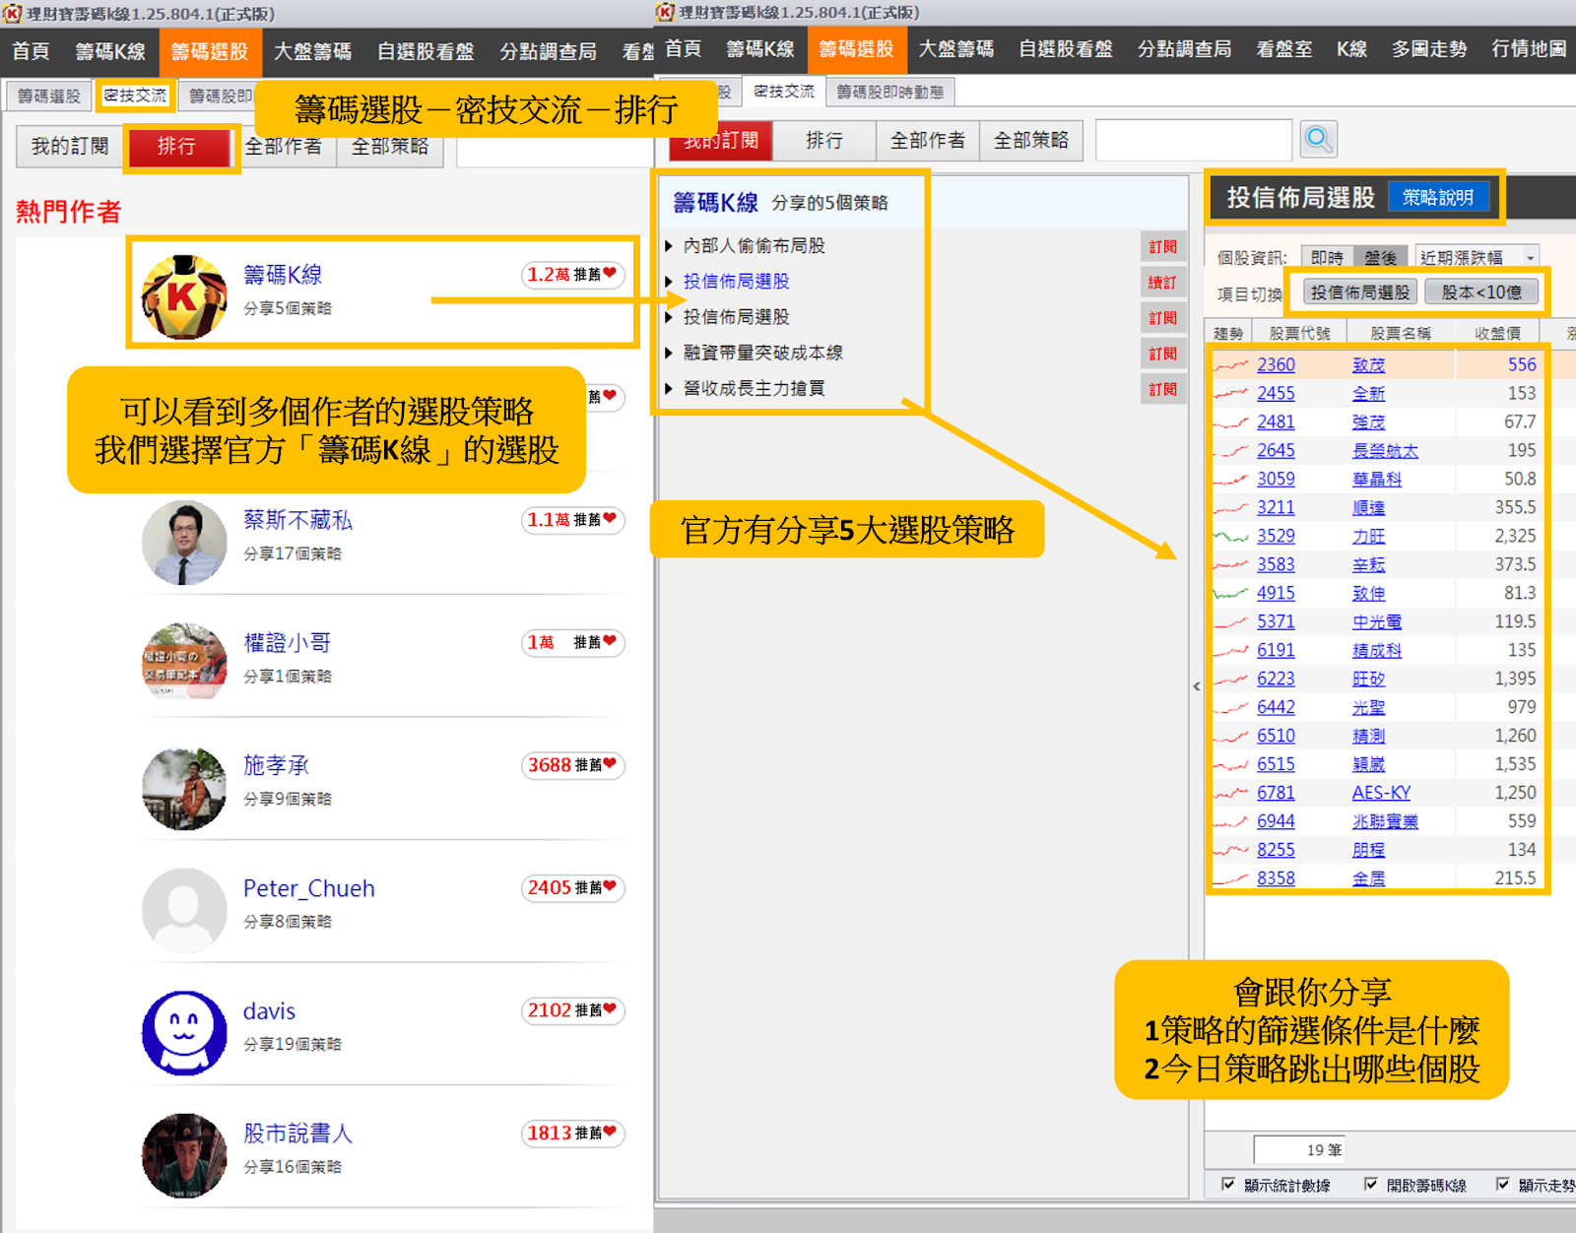Collapse the panel using the left-arrow splitter

tap(1197, 686)
